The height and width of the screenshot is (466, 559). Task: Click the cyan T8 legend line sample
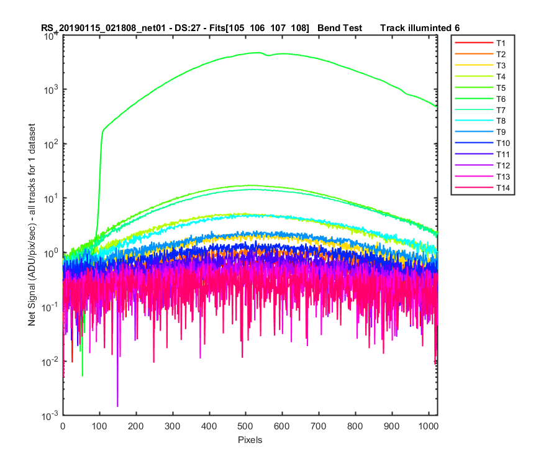point(474,121)
